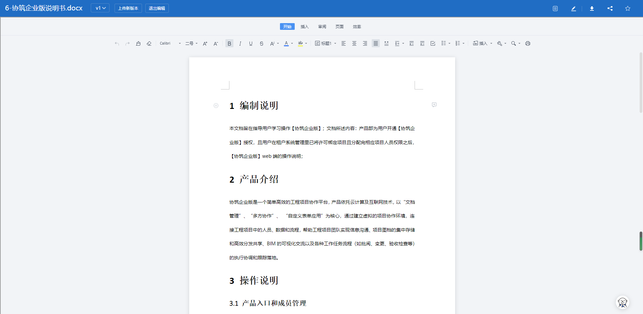Click the download icon at top right
This screenshot has width=643, height=314.
591,8
